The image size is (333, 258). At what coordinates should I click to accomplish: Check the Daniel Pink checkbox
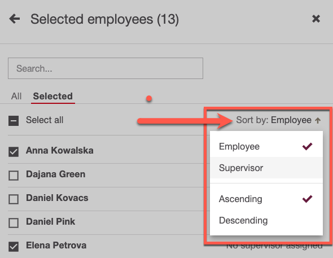pyautogui.click(x=14, y=223)
